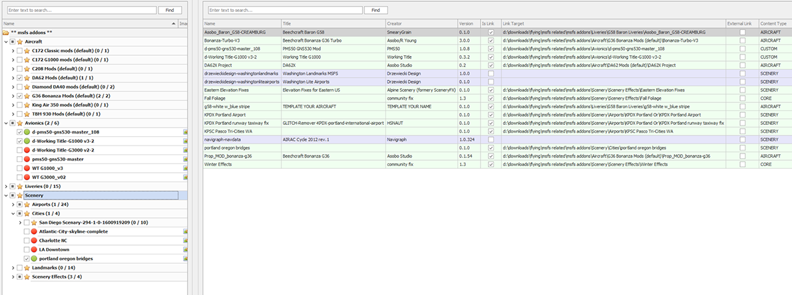Viewport: 792px width, 295px height.
Task: Click the star icon for G36 Bonanza Mods
Action: pos(27,96)
